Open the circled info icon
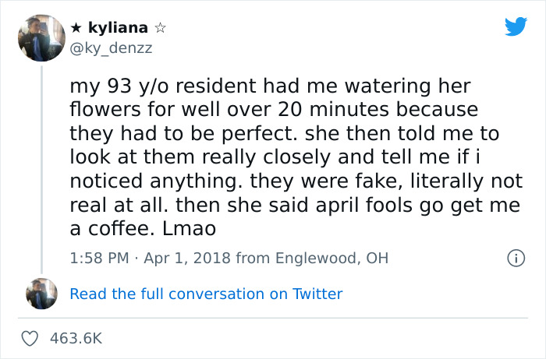 pyautogui.click(x=515, y=258)
